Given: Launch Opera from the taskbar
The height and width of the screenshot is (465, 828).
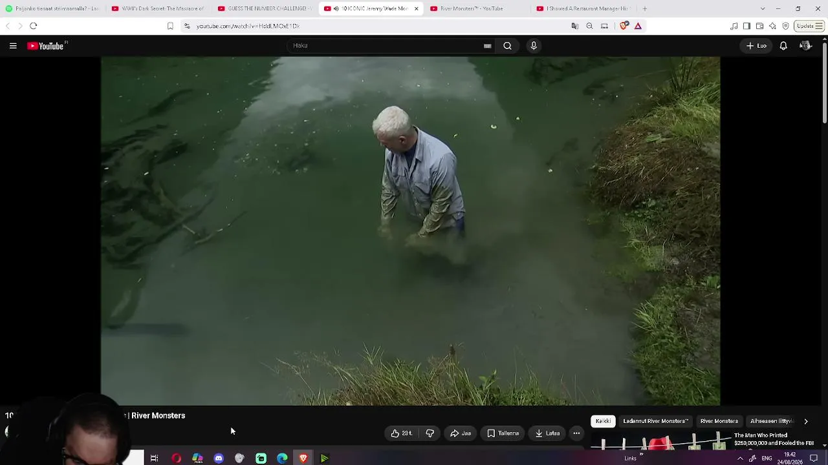Looking at the screenshot, I should [x=176, y=459].
